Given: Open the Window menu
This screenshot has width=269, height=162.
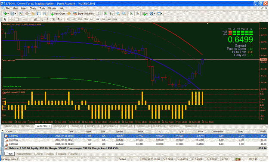Looking at the screenshot, I should (x=52, y=8).
